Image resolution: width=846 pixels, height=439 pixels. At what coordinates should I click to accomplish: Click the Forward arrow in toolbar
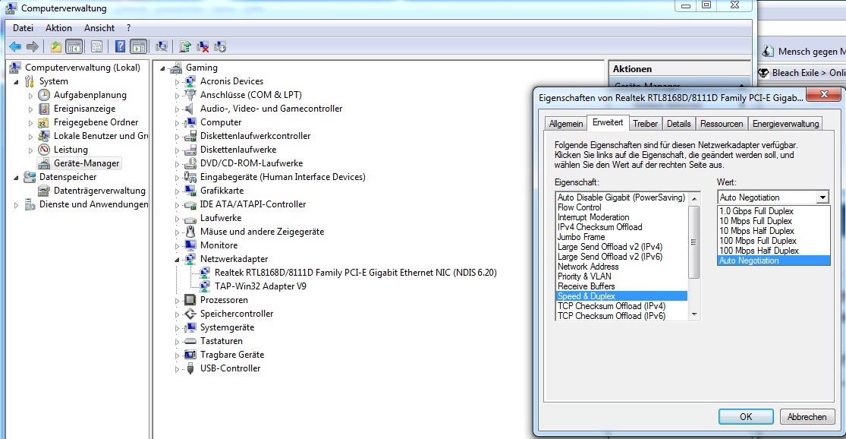[x=33, y=47]
